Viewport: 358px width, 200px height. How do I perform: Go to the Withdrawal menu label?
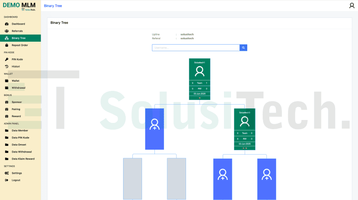pyautogui.click(x=18, y=87)
